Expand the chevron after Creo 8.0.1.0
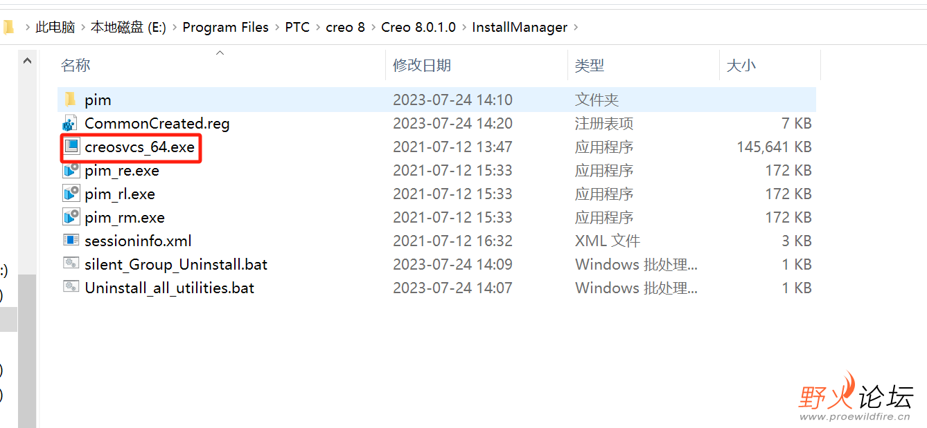 tap(464, 28)
